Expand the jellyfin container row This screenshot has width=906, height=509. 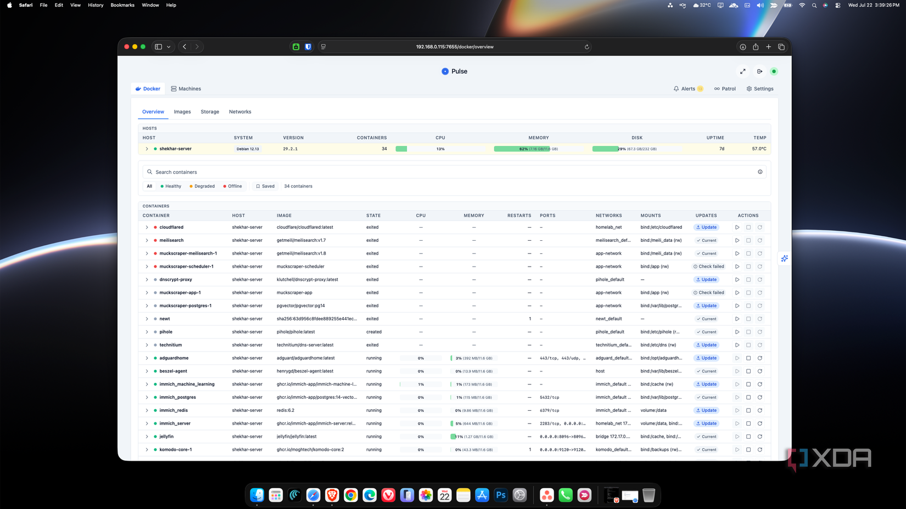147,437
